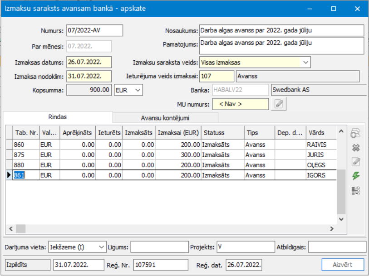Click the tree structure icon beside the table
Image resolution: width=369 pixels, height=276 pixels.
click(x=356, y=190)
